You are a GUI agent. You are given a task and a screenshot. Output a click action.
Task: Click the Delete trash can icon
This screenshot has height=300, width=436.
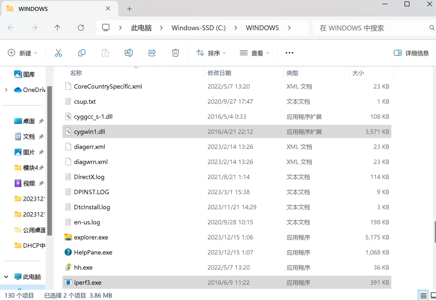(175, 53)
